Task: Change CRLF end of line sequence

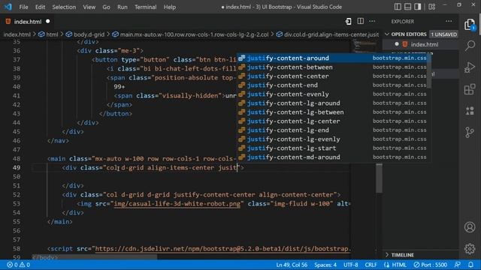Action: (x=371, y=265)
